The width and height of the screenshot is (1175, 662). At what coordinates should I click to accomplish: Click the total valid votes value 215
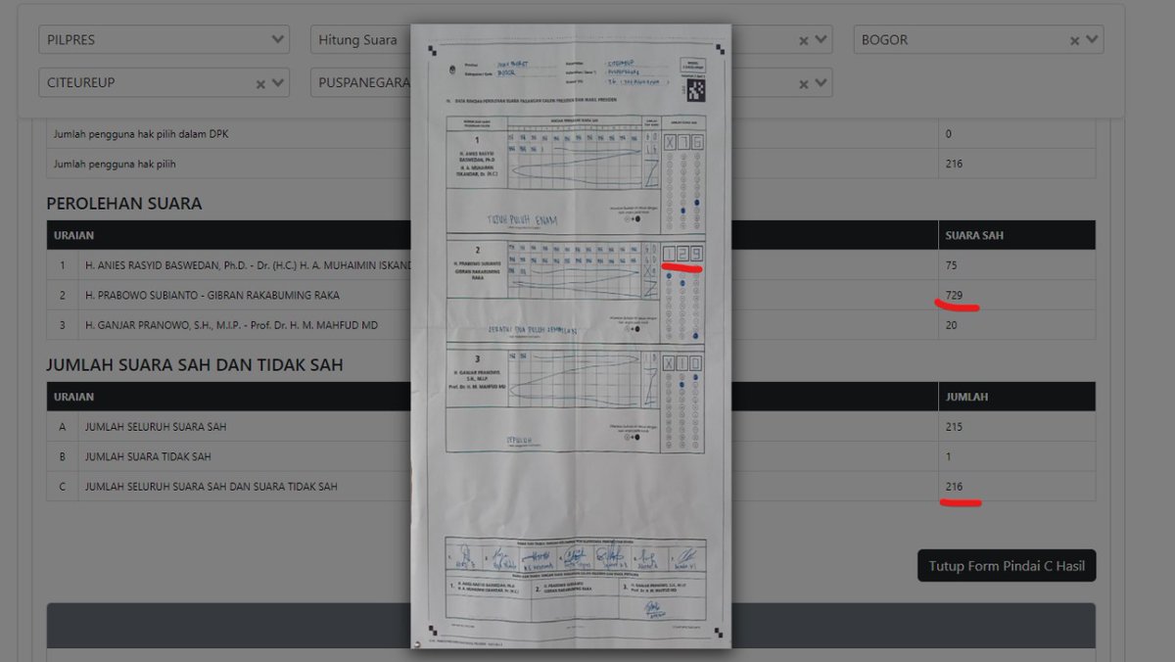click(x=955, y=427)
